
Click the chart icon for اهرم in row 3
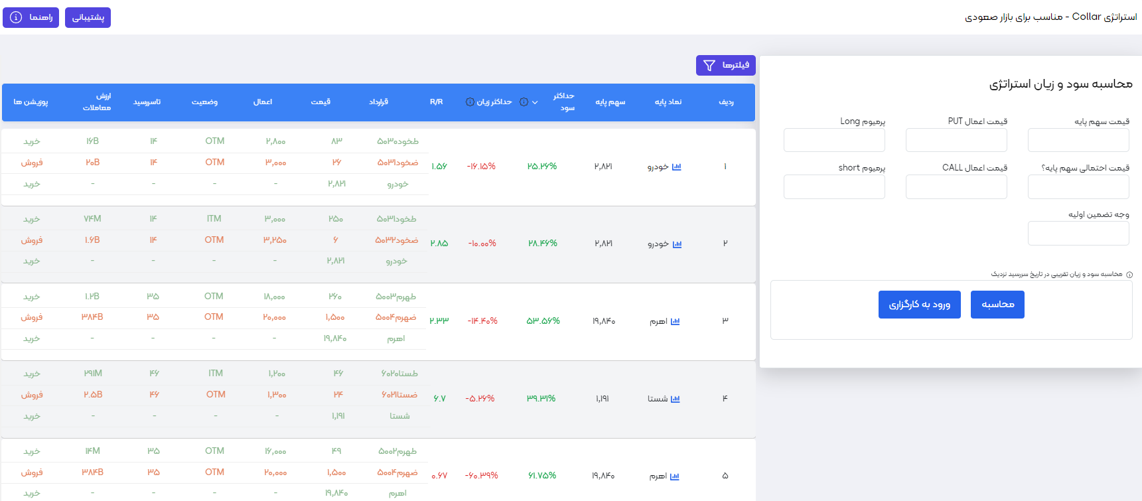click(x=675, y=322)
